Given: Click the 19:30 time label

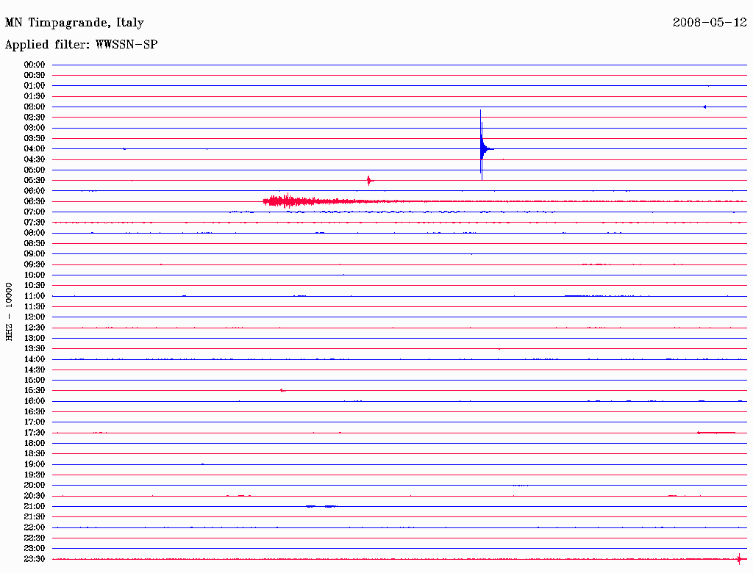Looking at the screenshot, I should [x=35, y=475].
